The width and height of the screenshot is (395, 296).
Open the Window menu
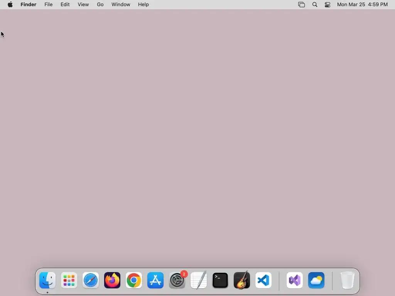click(121, 5)
